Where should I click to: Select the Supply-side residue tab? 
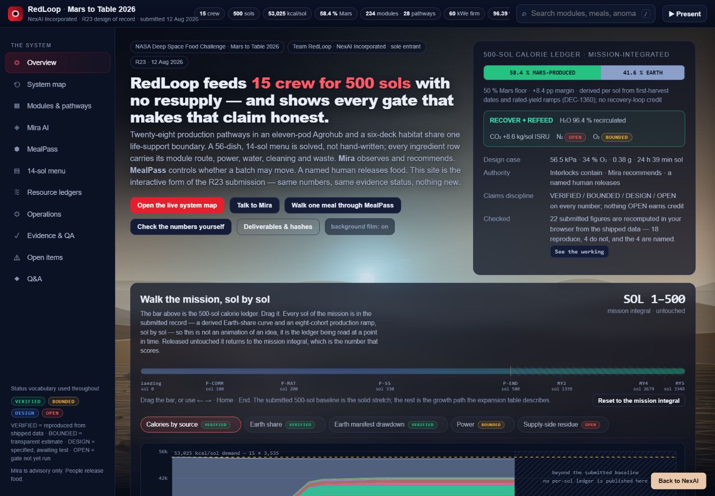point(563,425)
